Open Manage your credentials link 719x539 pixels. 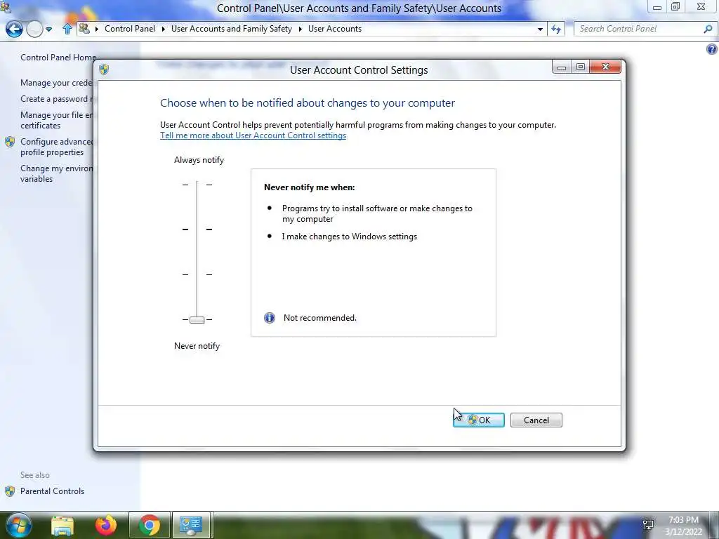pyautogui.click(x=56, y=83)
